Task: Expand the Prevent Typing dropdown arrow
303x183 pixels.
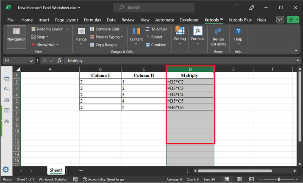Action: 122,37
